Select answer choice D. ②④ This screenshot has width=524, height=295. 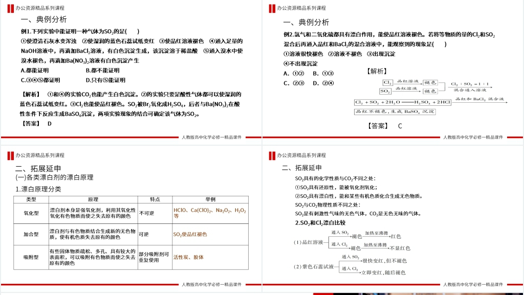(x=323, y=83)
